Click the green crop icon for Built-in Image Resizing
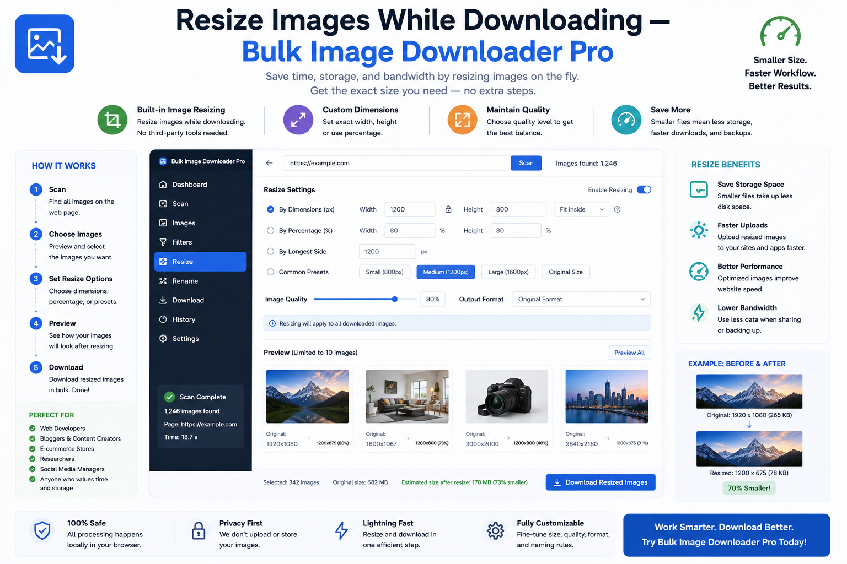Screen dimensions: 847x564 pos(112,120)
